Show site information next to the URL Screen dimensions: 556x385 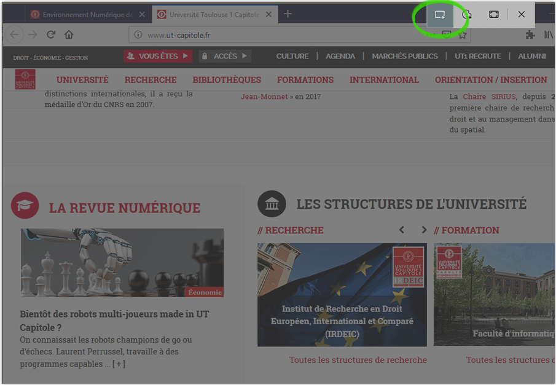click(138, 35)
